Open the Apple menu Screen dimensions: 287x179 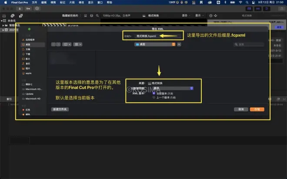click(x=6, y=2)
